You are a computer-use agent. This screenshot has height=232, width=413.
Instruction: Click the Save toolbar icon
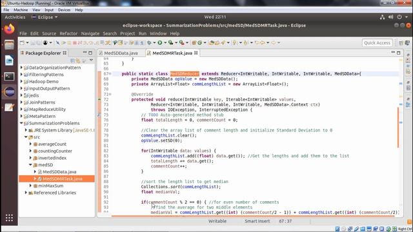[x=33, y=43]
